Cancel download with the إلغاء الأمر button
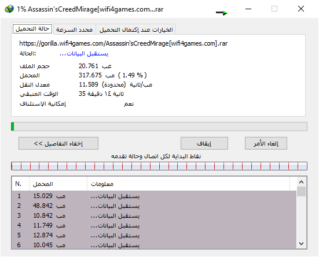Screen dimensions: 319x257 click(x=266, y=143)
